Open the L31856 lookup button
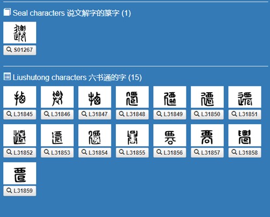 click(x=170, y=153)
